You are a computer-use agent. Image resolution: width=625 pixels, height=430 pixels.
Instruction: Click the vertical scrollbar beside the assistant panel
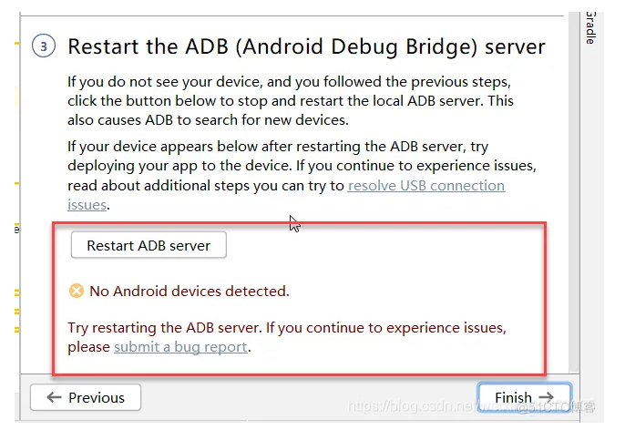pyautogui.click(x=573, y=182)
